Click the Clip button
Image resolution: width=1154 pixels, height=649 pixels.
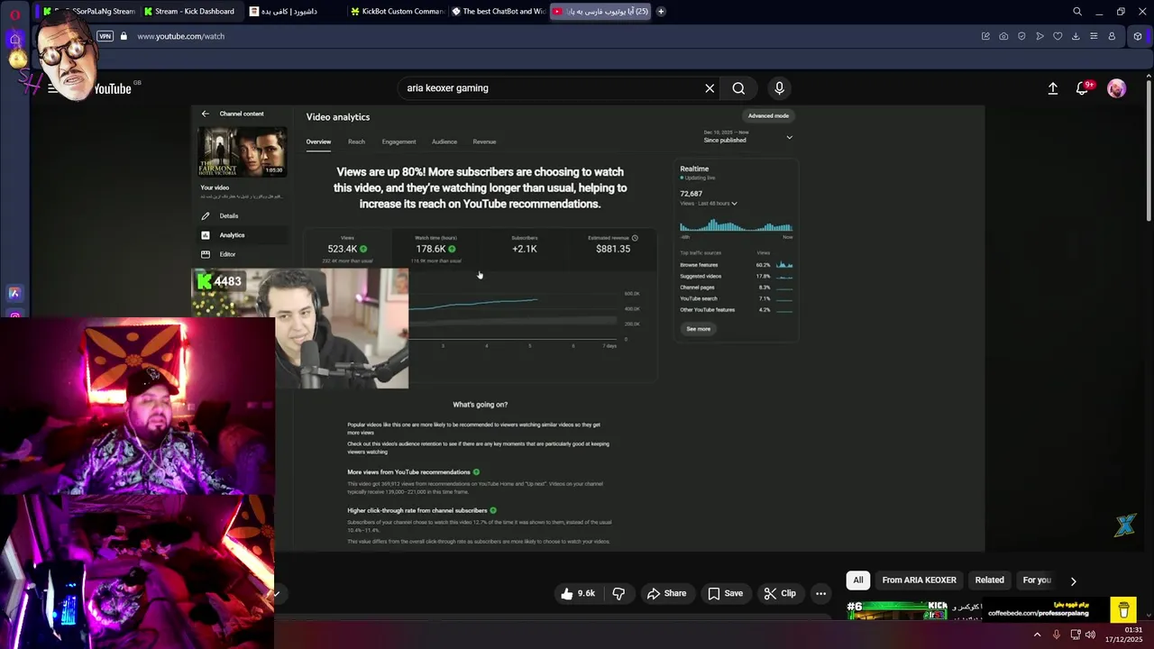[780, 593]
